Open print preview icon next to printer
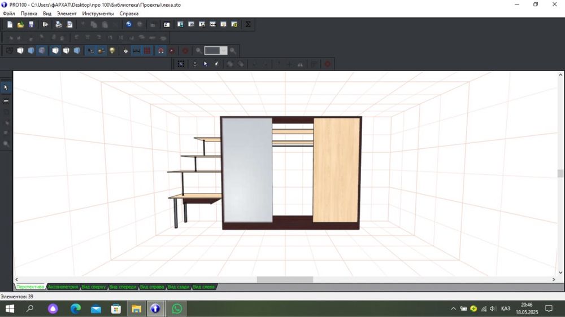This screenshot has height=317, width=565. point(69,24)
